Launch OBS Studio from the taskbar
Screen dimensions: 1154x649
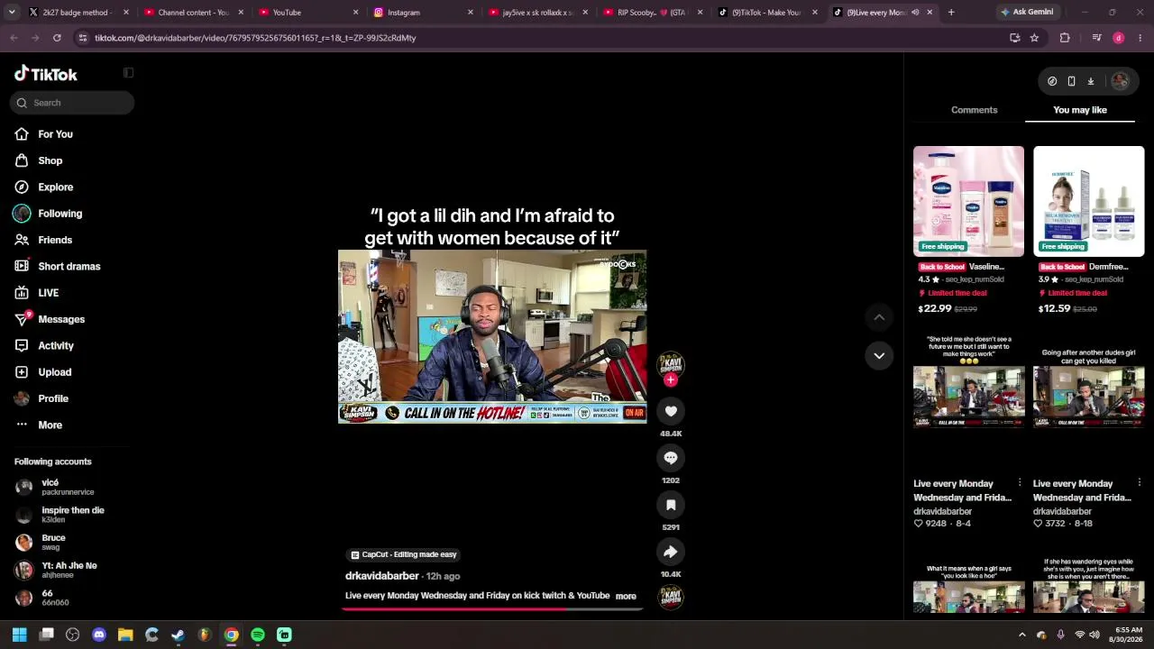(73, 635)
